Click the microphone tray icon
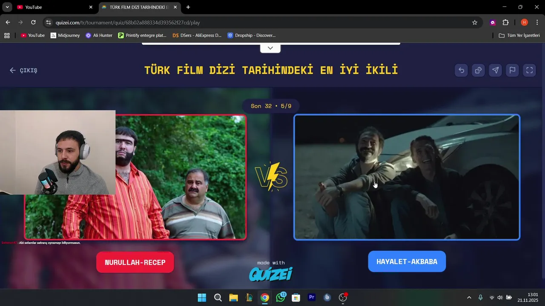Viewport: 545px width, 306px height. click(480, 297)
